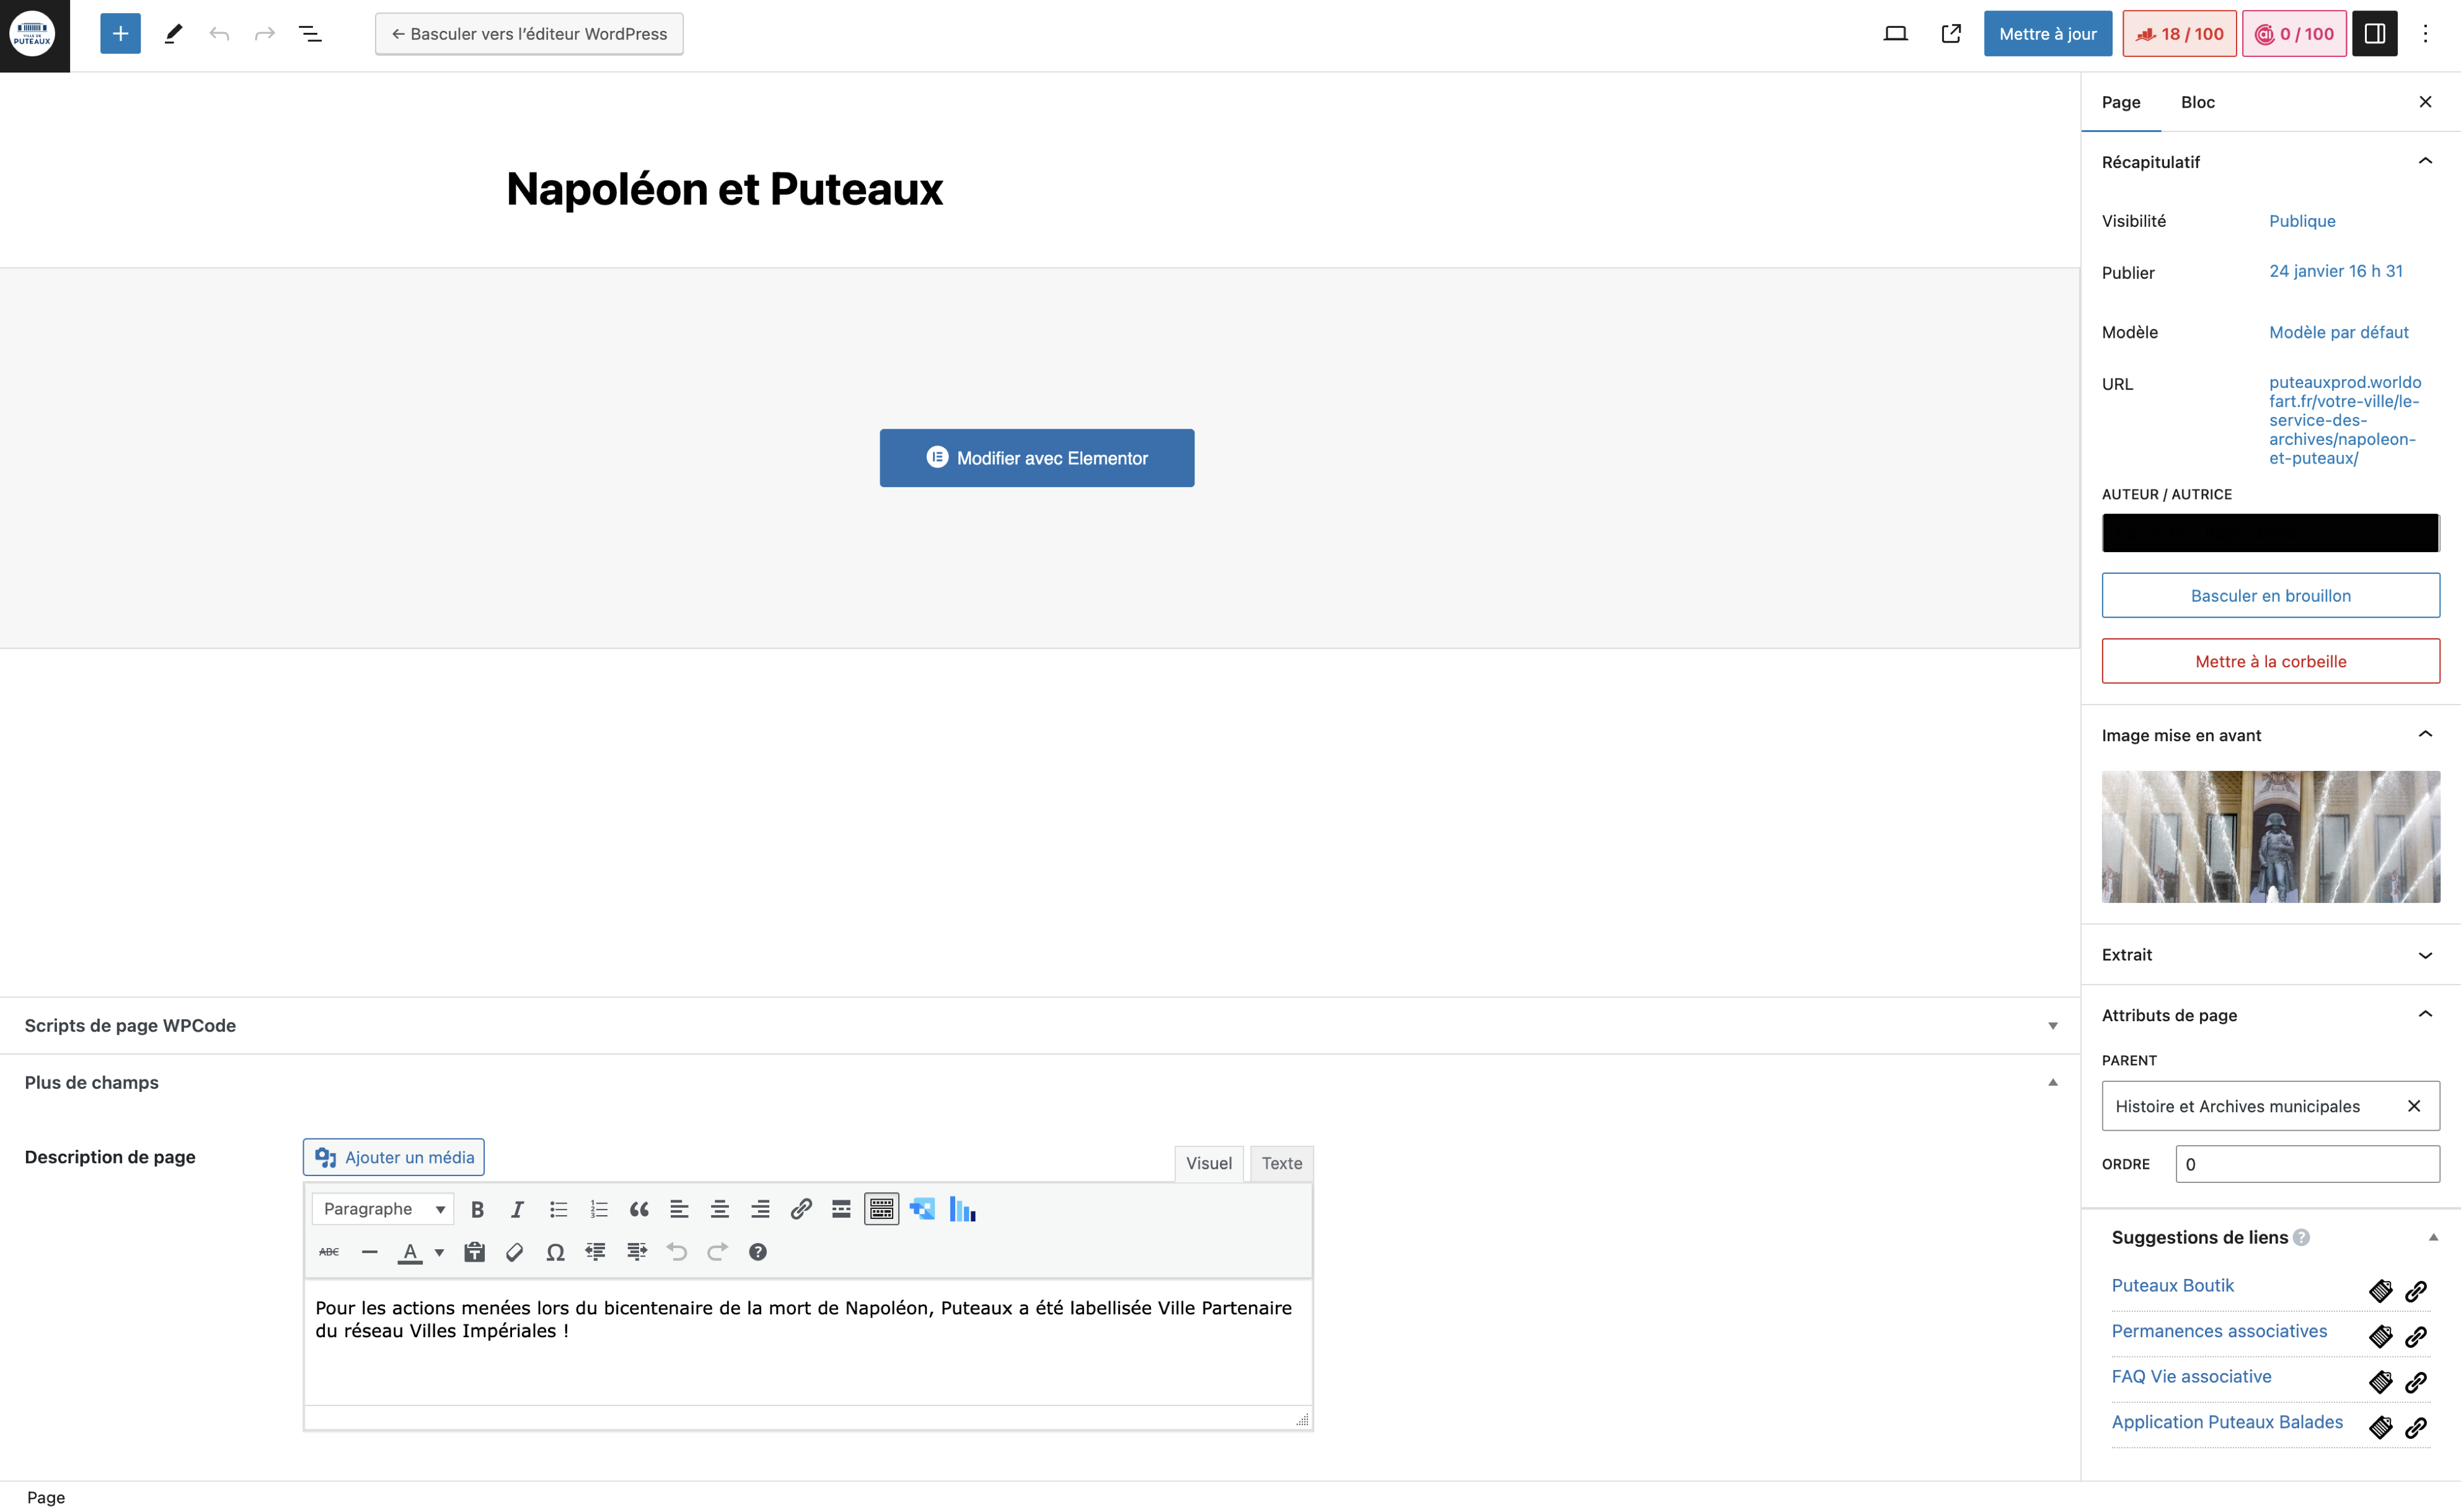Toggle italic formatting in the editor

click(517, 1209)
